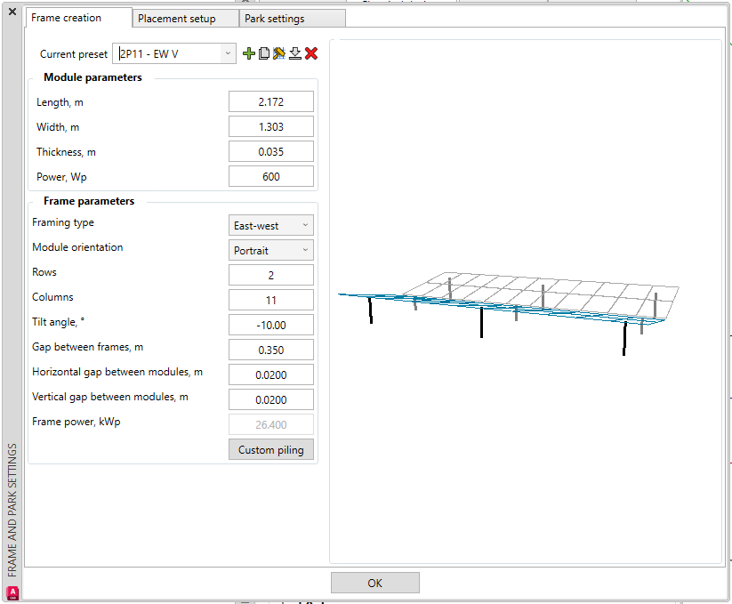The width and height of the screenshot is (732, 604).
Task: Edit Gap between frames field 0.350
Action: [x=271, y=350]
